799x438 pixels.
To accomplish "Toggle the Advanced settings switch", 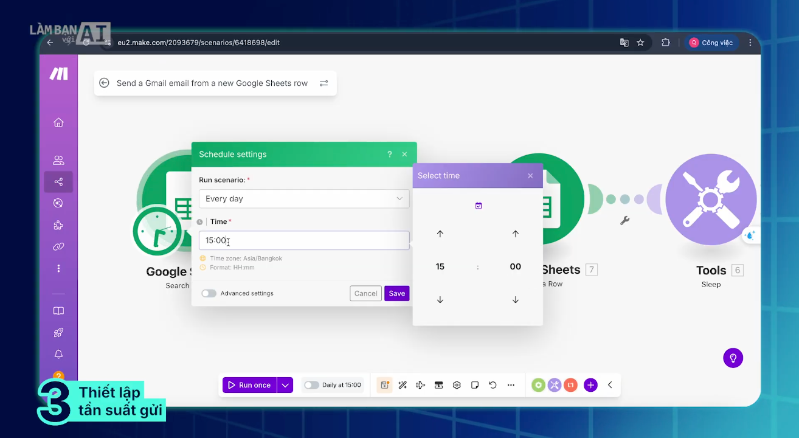I will pos(209,293).
